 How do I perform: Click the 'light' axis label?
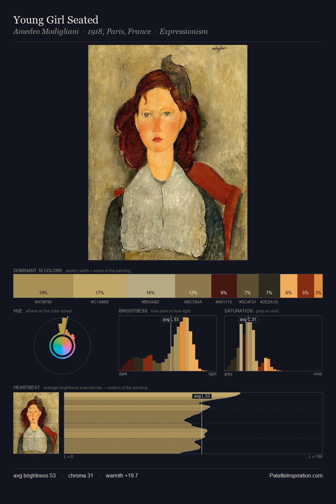(x=212, y=374)
